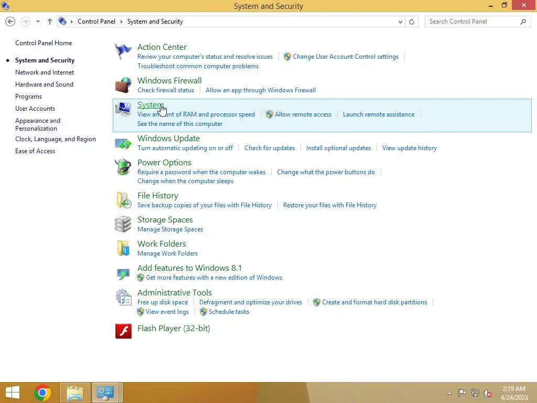
Task: Open the Windows Update green arrows icon
Action: click(123, 143)
